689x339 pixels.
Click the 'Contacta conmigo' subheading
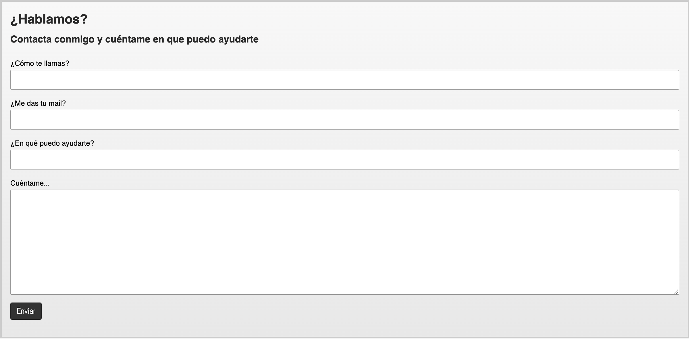click(134, 39)
